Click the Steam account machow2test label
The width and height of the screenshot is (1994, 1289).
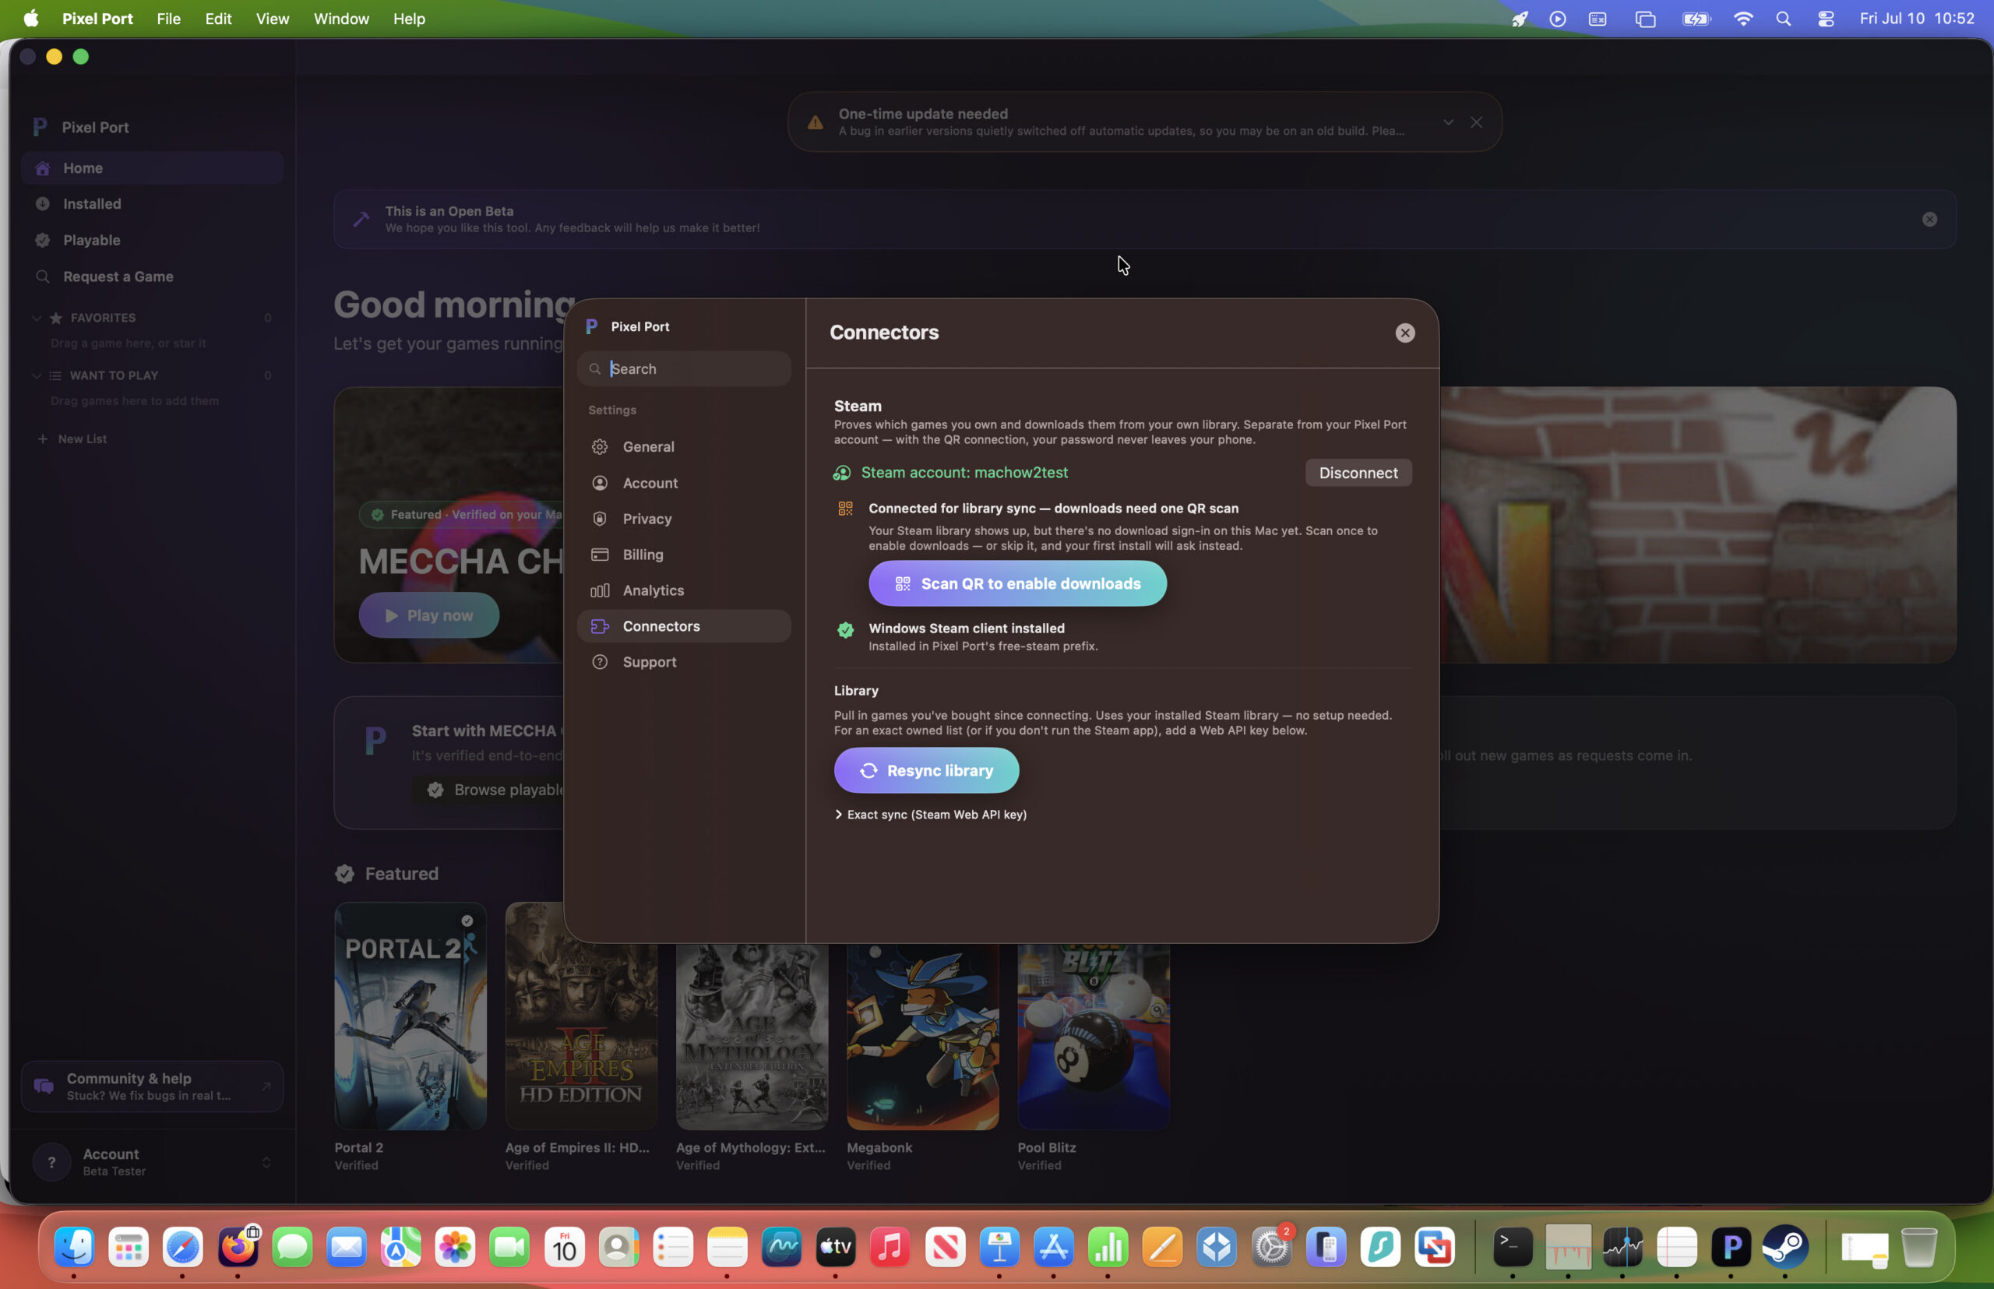(x=964, y=473)
